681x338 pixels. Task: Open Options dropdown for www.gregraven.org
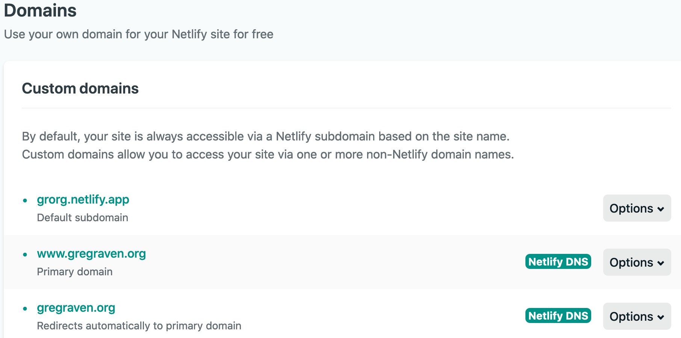coord(637,262)
